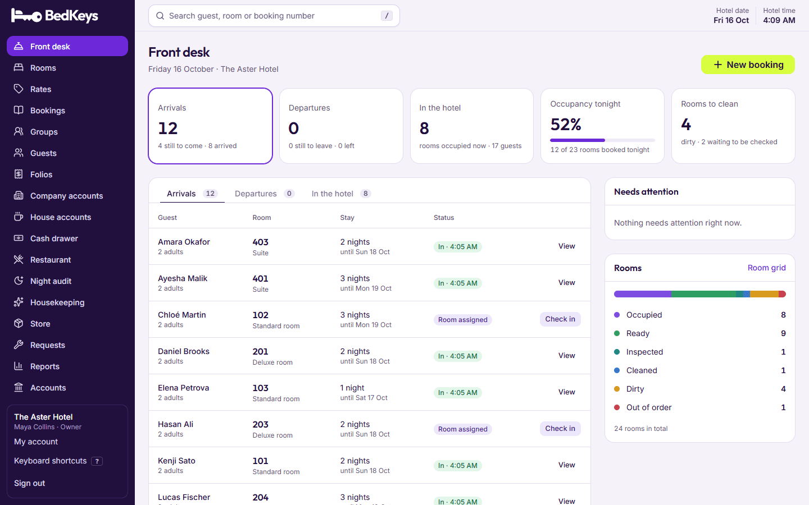809x505 pixels.
Task: Click the Rooms bed icon in sidebar
Action: tap(19, 67)
